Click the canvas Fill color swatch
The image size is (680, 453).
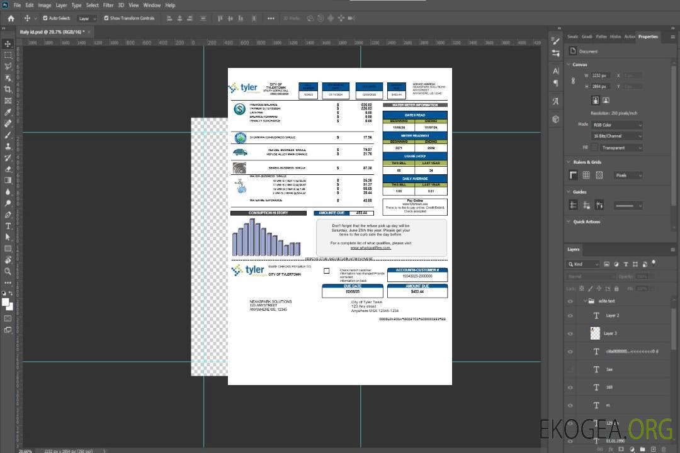pos(595,148)
